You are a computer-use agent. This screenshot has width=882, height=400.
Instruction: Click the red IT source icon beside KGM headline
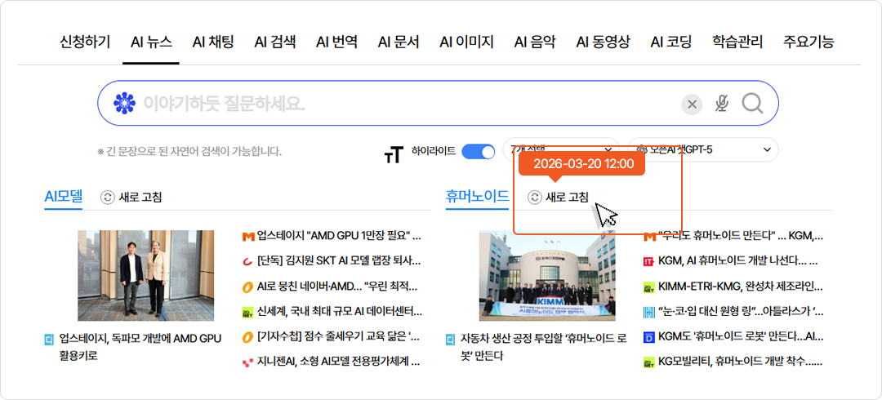[x=649, y=262]
